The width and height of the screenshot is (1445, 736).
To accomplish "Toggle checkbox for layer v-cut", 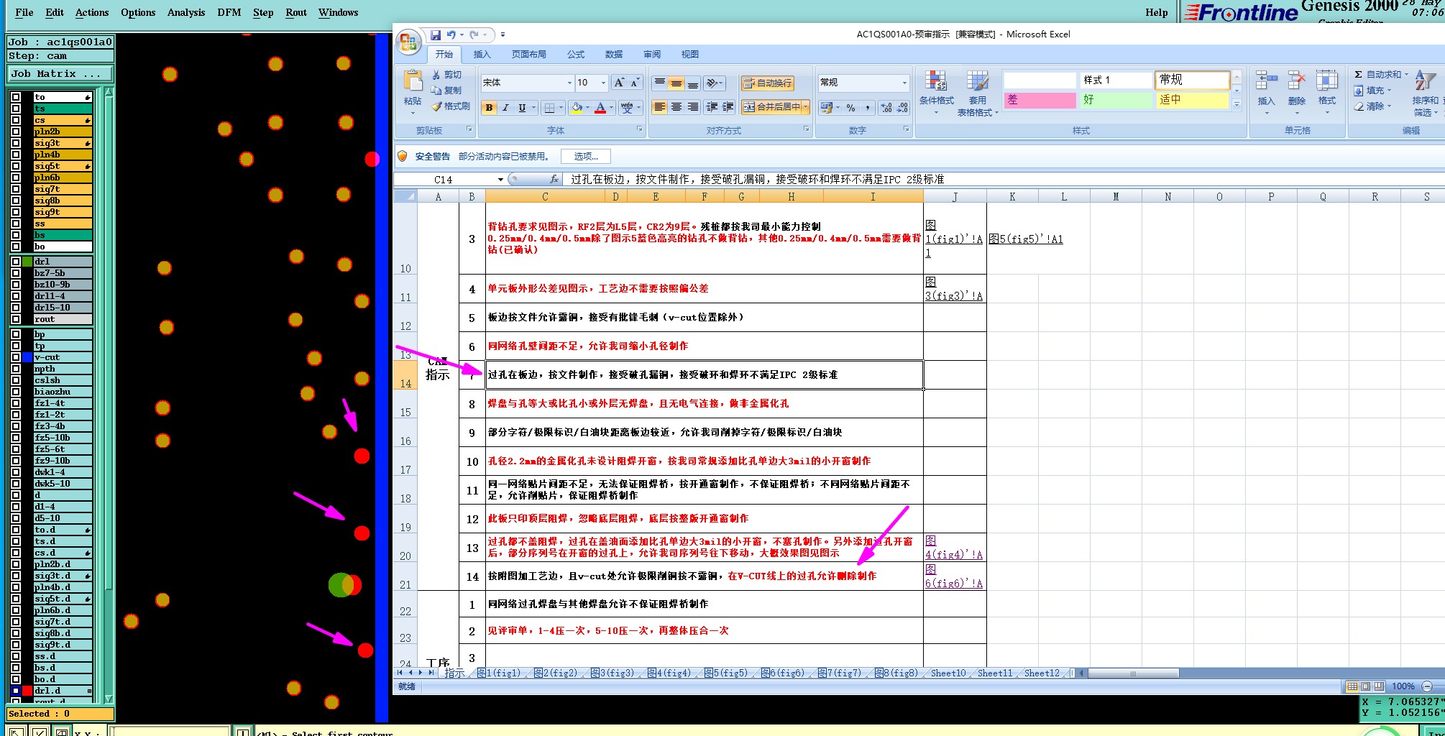I will (16, 357).
